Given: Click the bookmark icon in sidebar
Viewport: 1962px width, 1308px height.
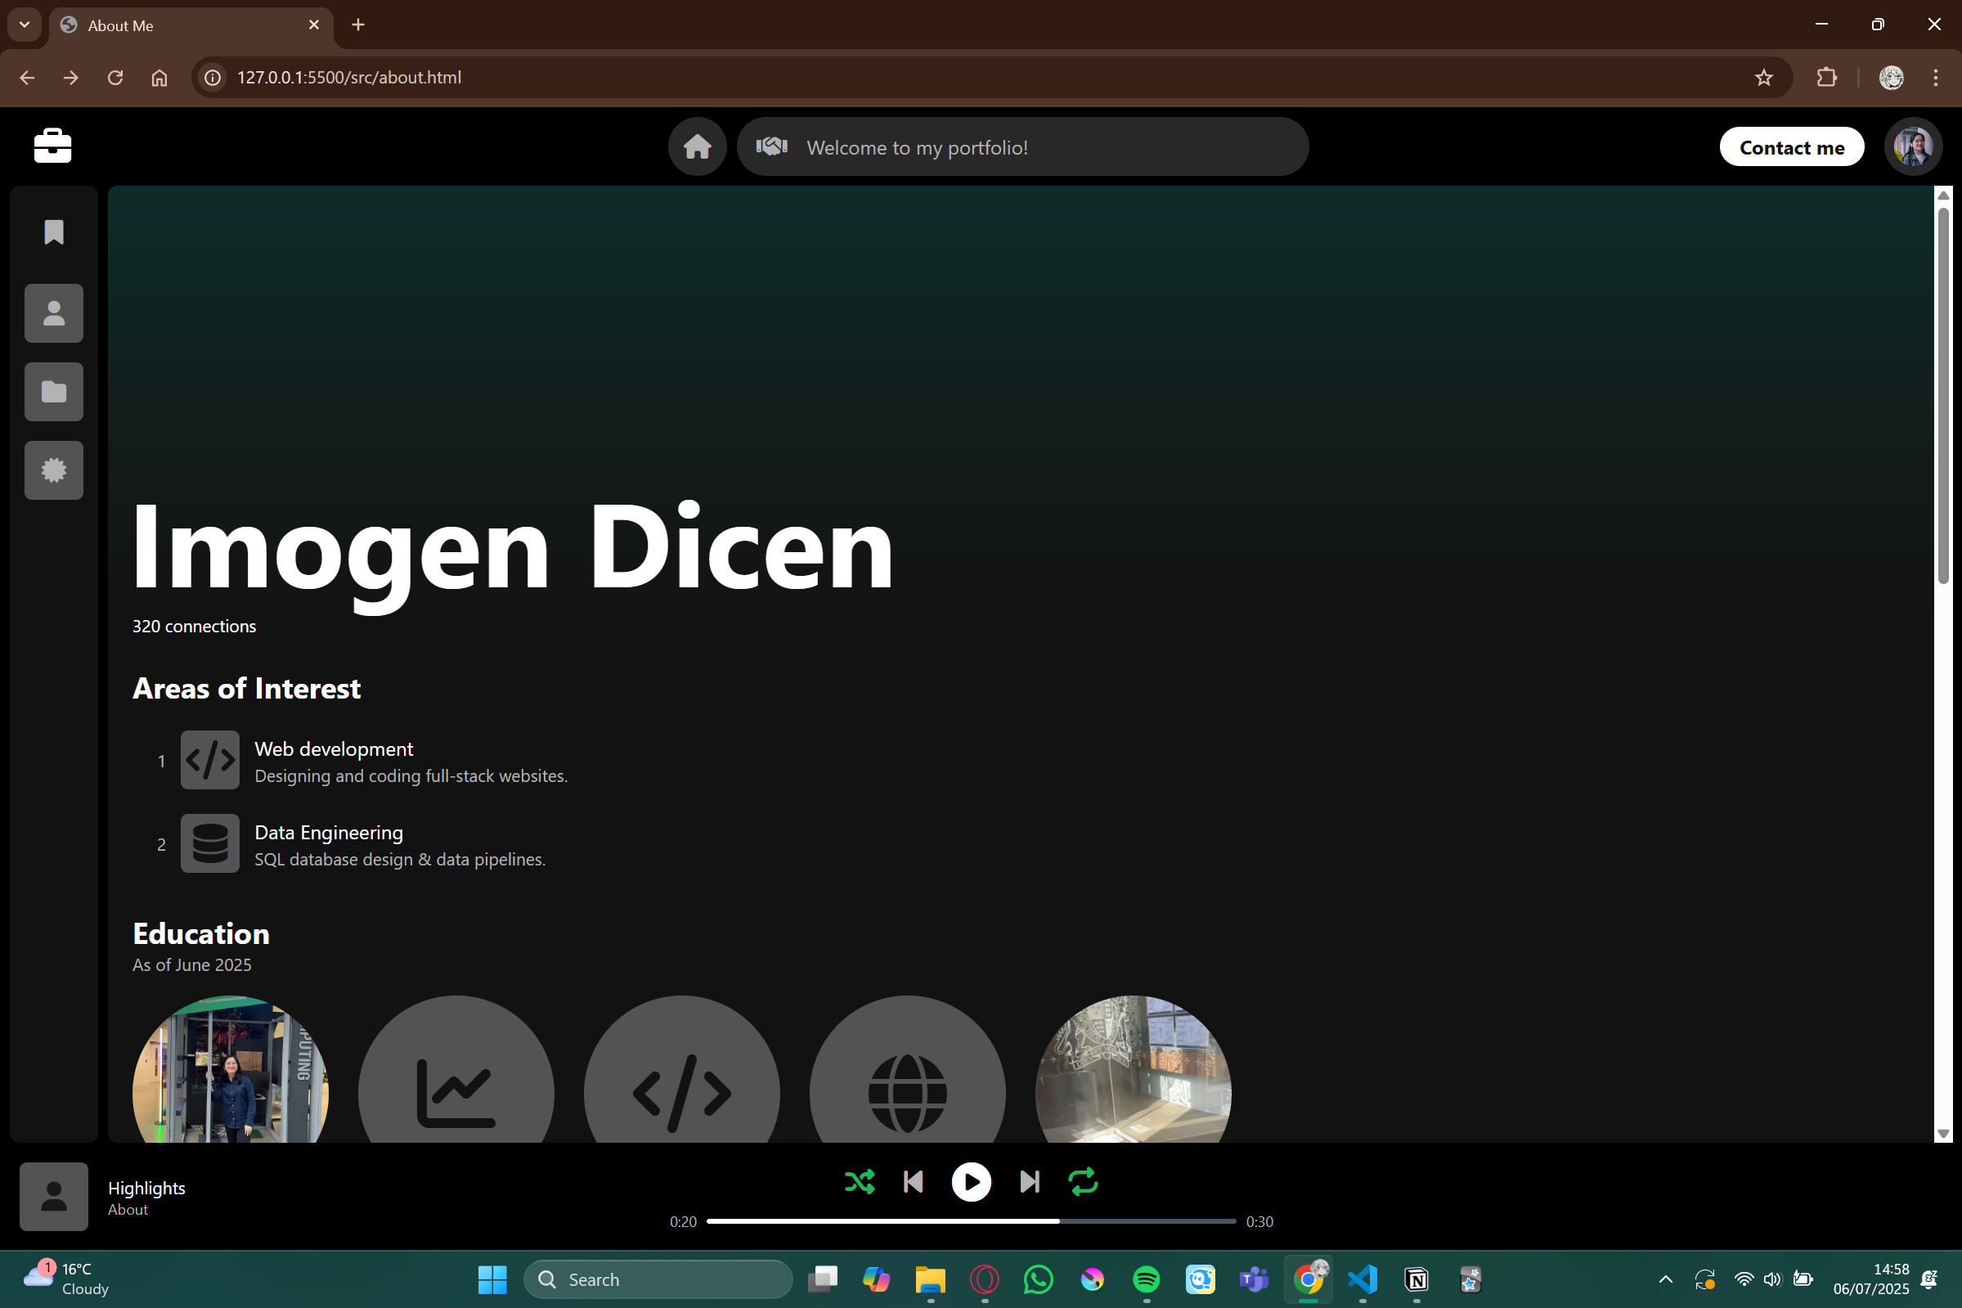Looking at the screenshot, I should click(54, 231).
